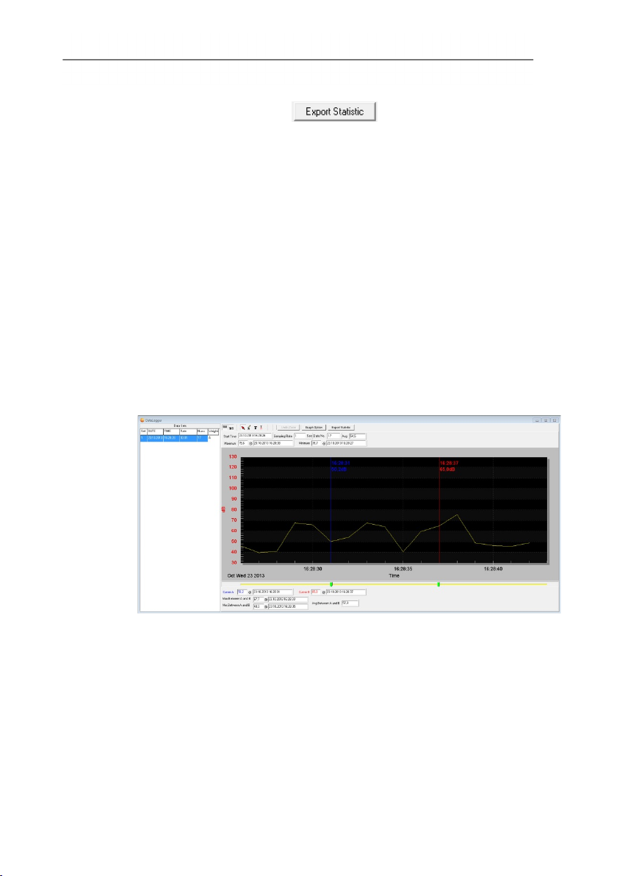Viewport: 617px width, 876px height.
Task: Click the Maximum value field
Action: pos(243,443)
